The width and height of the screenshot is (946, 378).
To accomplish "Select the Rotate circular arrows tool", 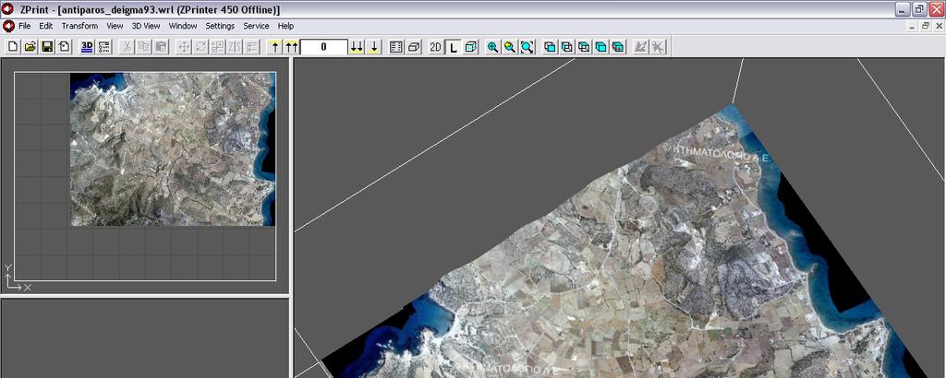I will 200,47.
